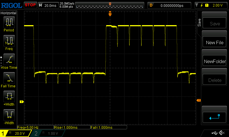Select the channel 2 tab at 1.00 V

point(48,133)
